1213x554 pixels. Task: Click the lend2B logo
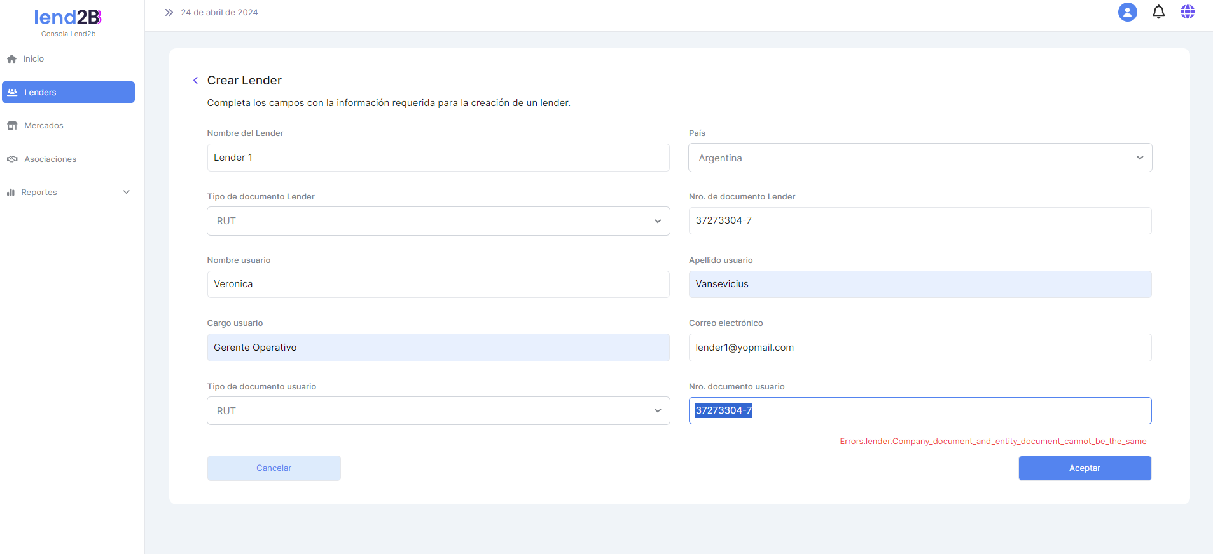pos(68,18)
